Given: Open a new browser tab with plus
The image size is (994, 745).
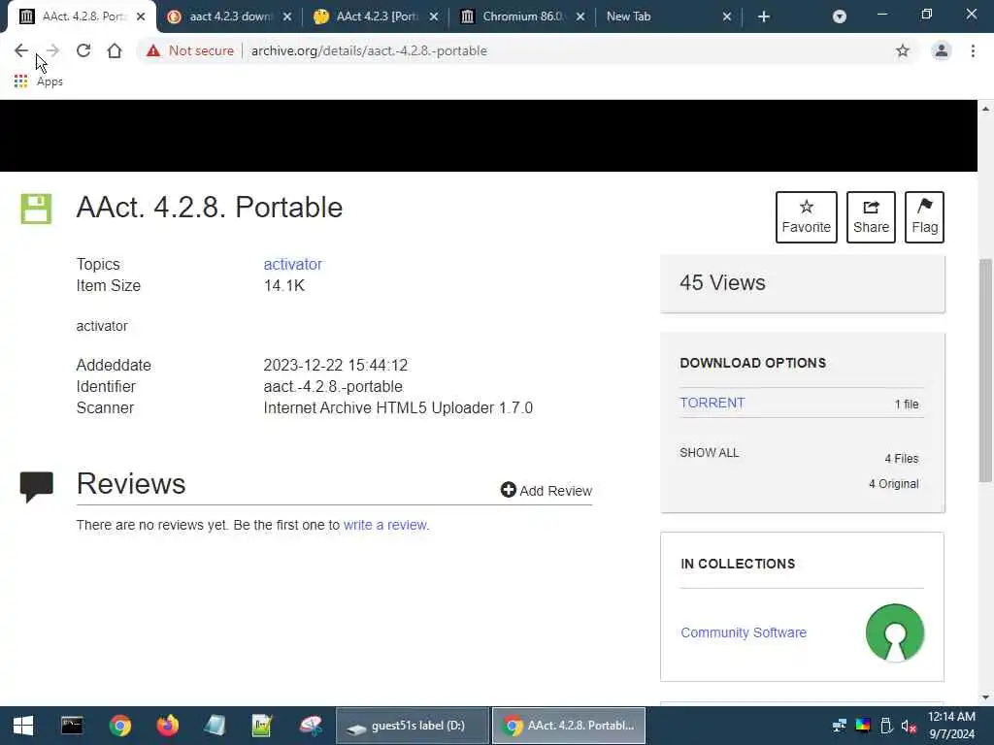Looking at the screenshot, I should tap(764, 17).
